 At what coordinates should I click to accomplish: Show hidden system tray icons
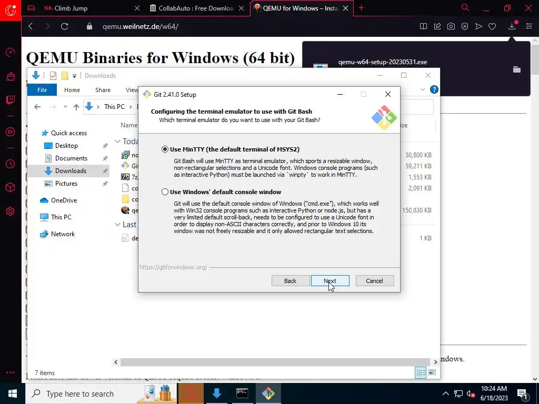click(445, 393)
